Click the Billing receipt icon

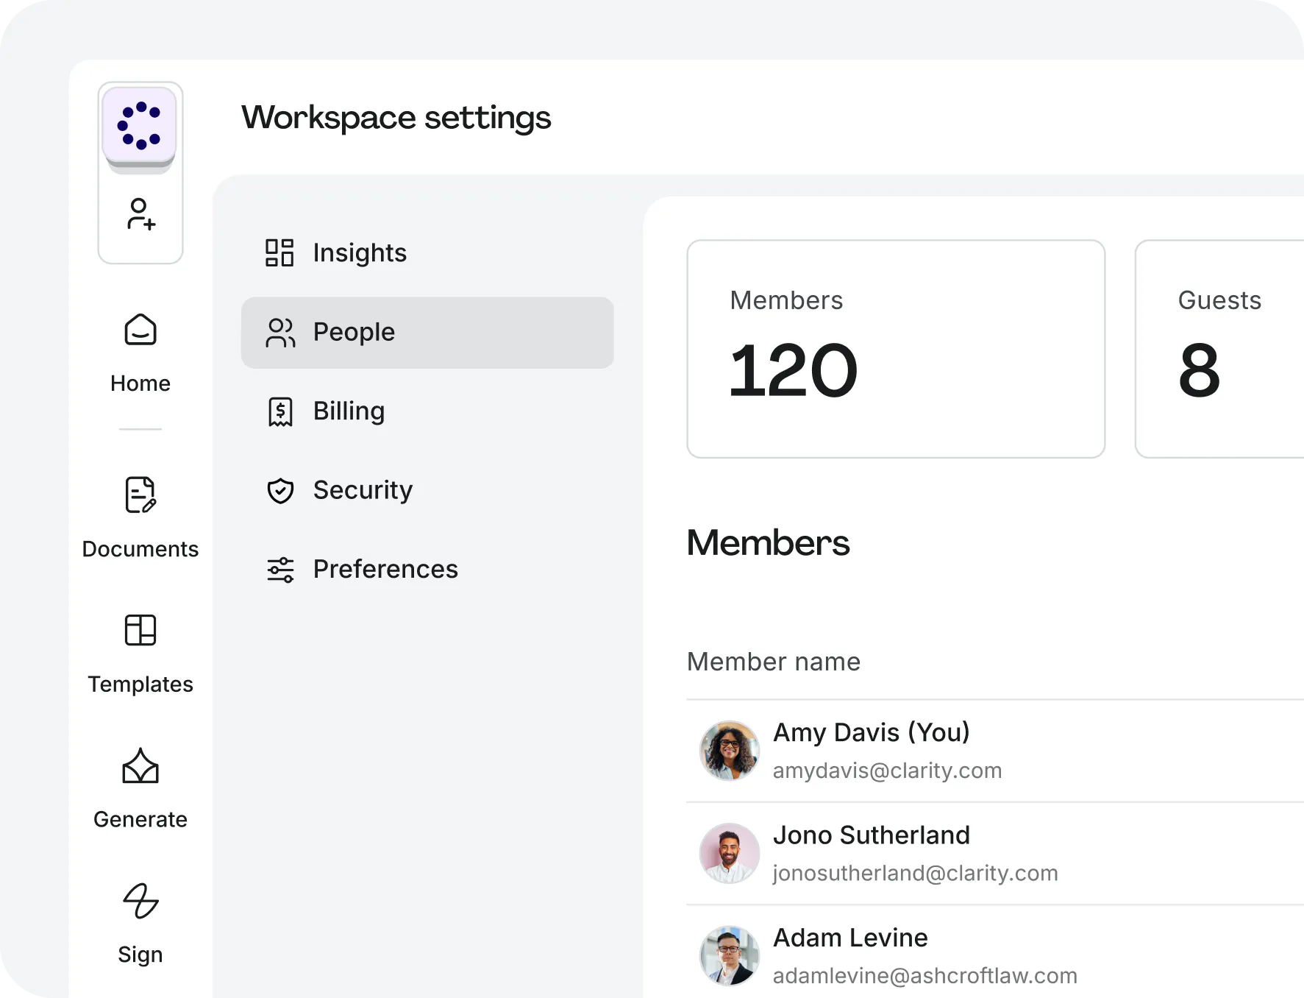[280, 411]
